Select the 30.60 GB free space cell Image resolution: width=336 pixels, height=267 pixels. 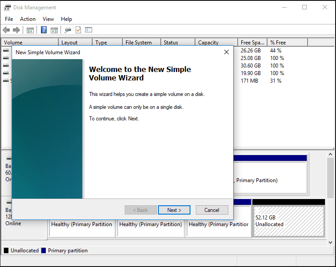pyautogui.click(x=251, y=65)
